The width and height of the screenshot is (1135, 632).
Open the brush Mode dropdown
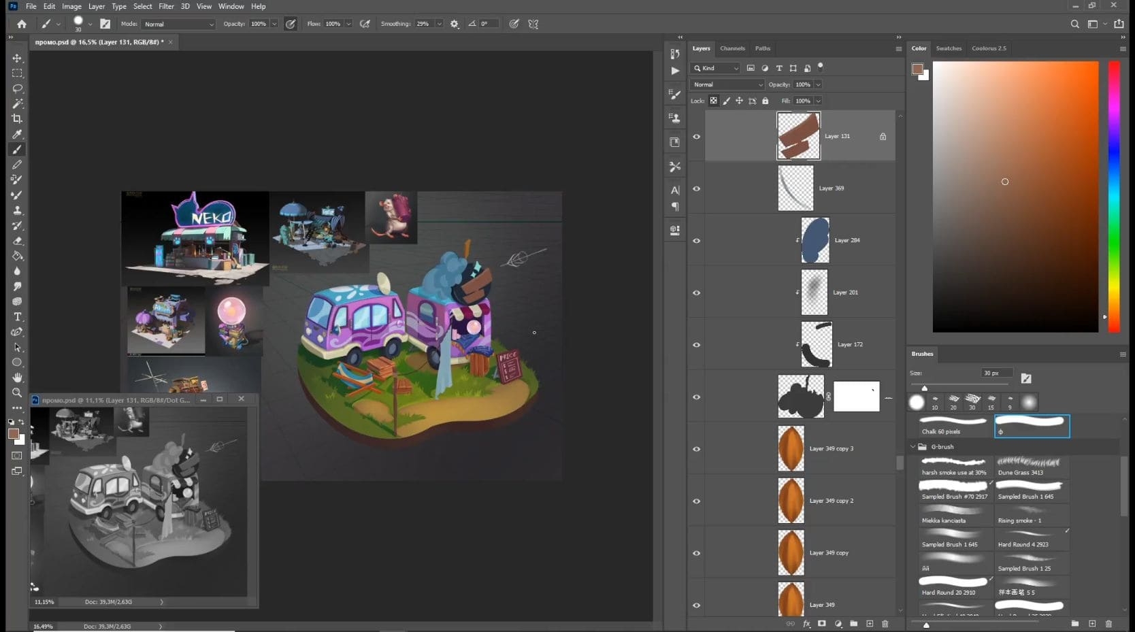[178, 24]
